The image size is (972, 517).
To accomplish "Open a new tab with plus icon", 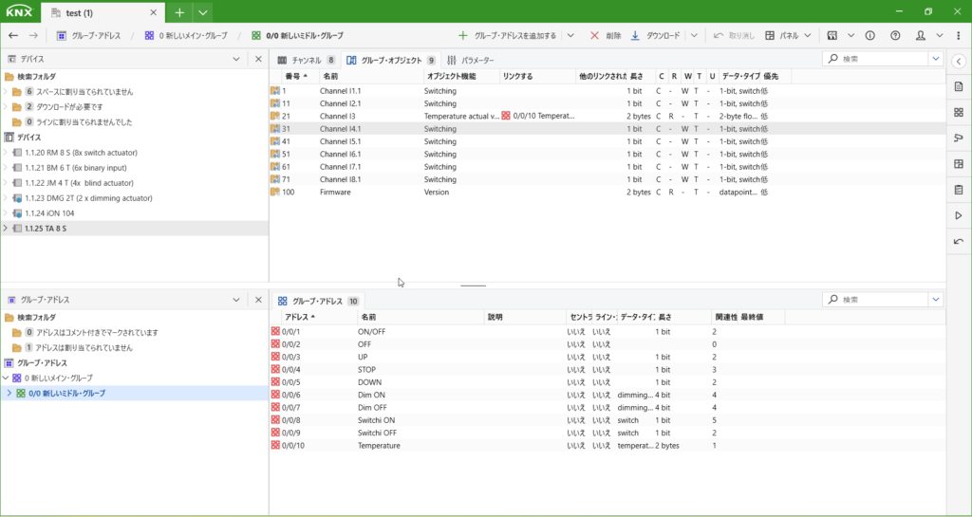I will point(179,11).
